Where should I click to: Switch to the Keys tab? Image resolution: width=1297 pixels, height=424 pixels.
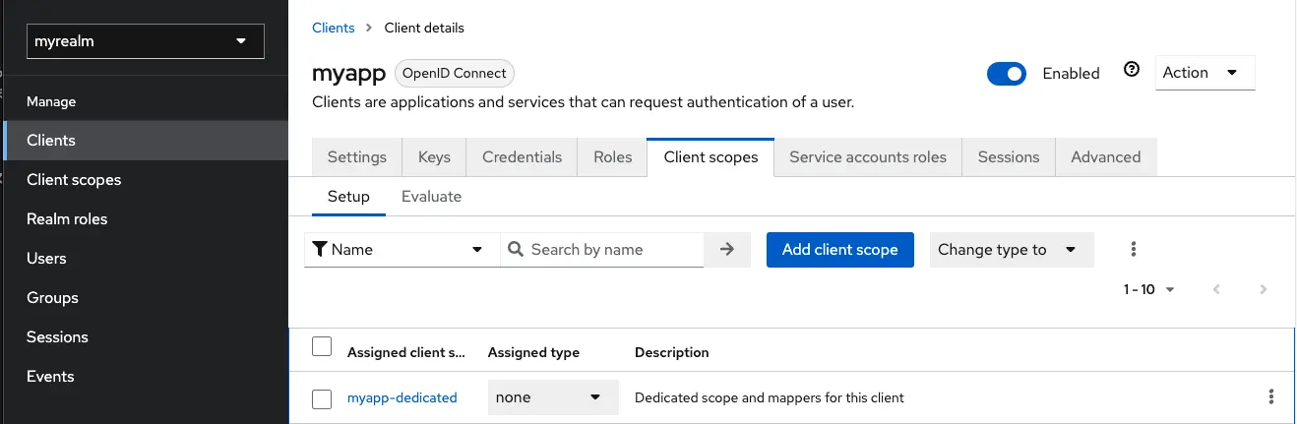tap(434, 157)
